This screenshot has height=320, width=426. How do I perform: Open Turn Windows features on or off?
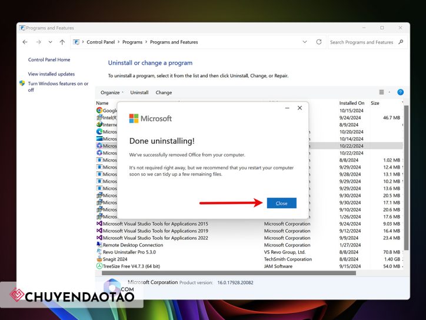pyautogui.click(x=58, y=87)
